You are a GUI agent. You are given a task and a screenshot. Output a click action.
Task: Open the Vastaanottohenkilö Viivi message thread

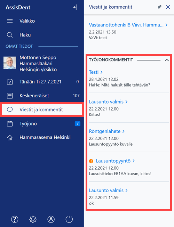(x=128, y=25)
